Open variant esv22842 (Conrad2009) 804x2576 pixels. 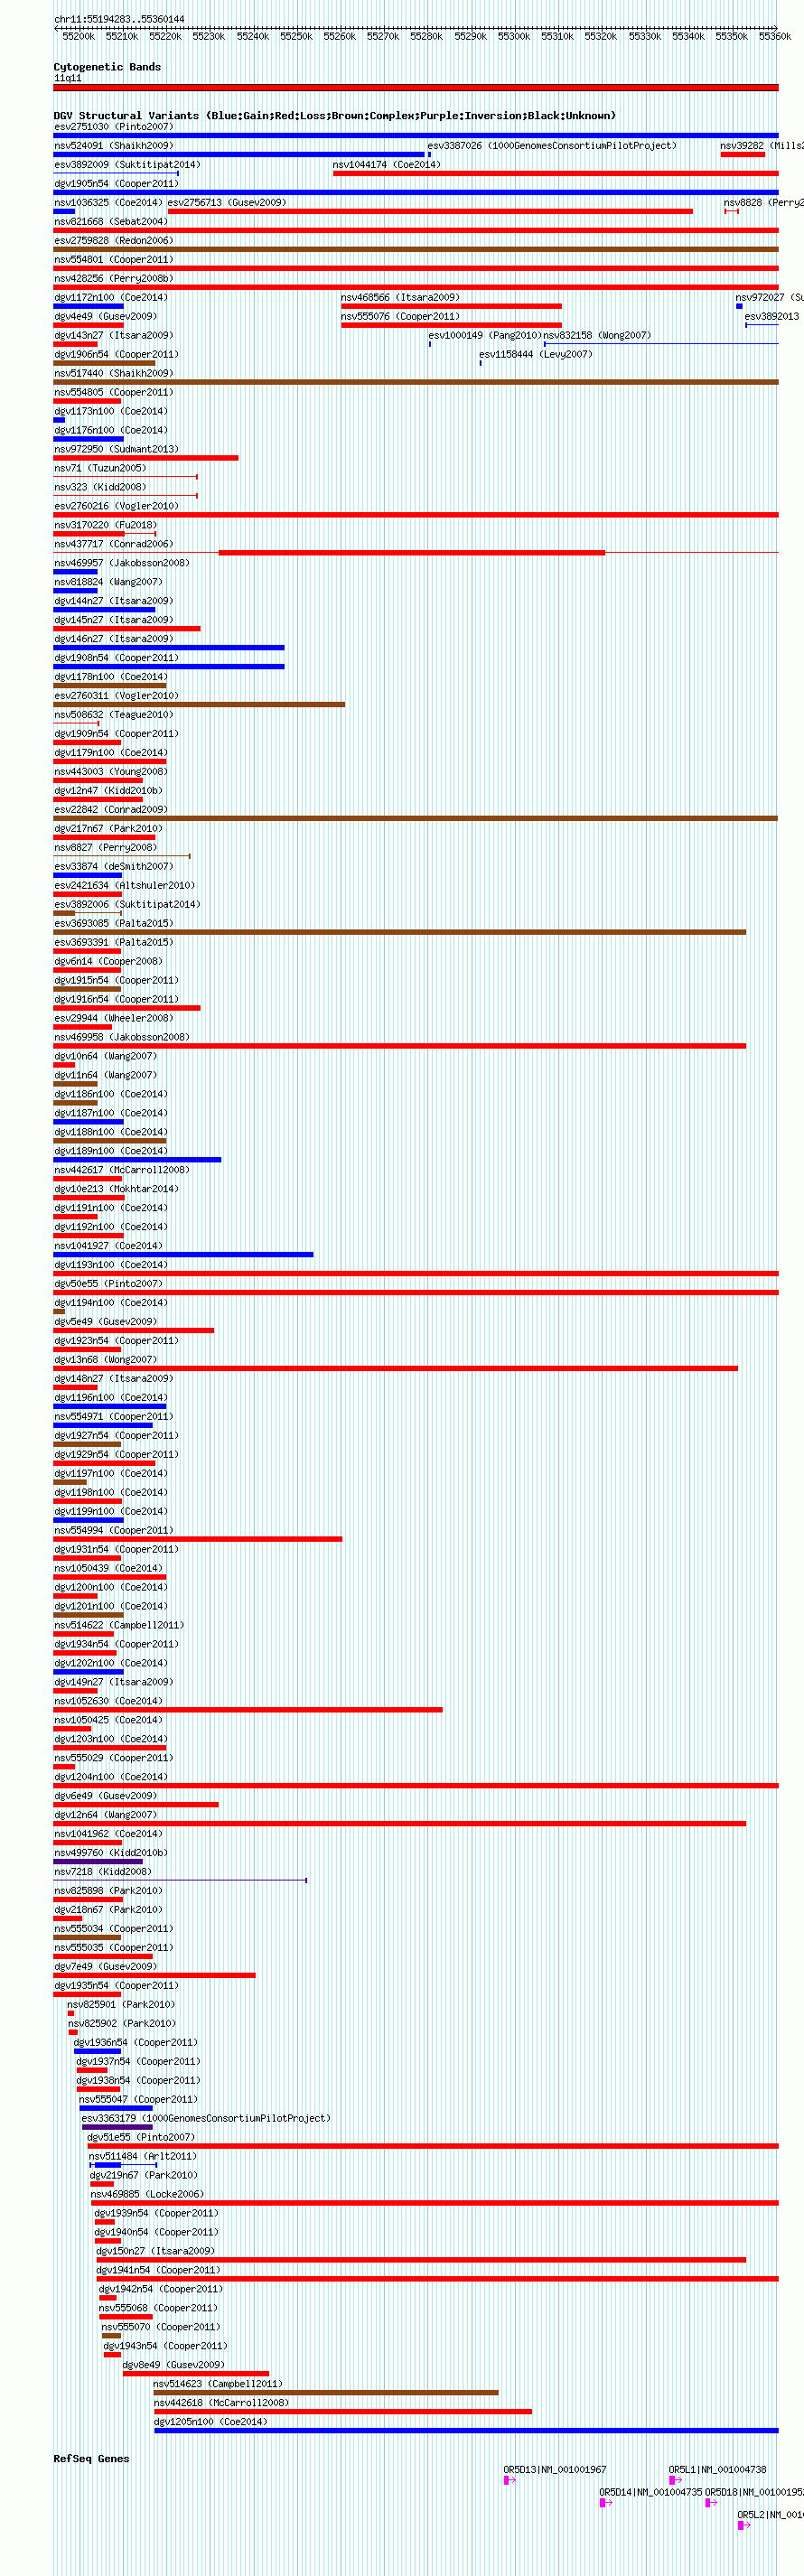[x=111, y=810]
